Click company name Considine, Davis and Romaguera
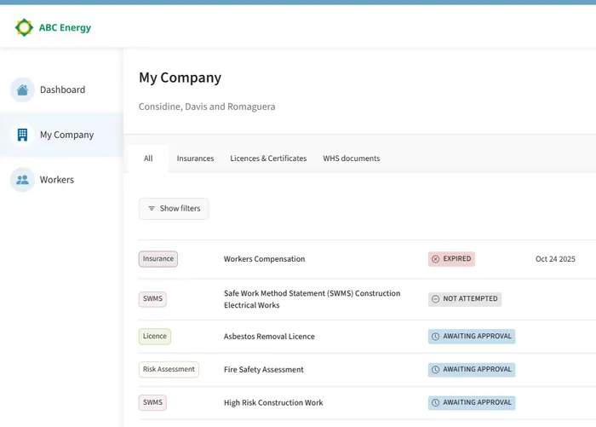 pyautogui.click(x=207, y=107)
